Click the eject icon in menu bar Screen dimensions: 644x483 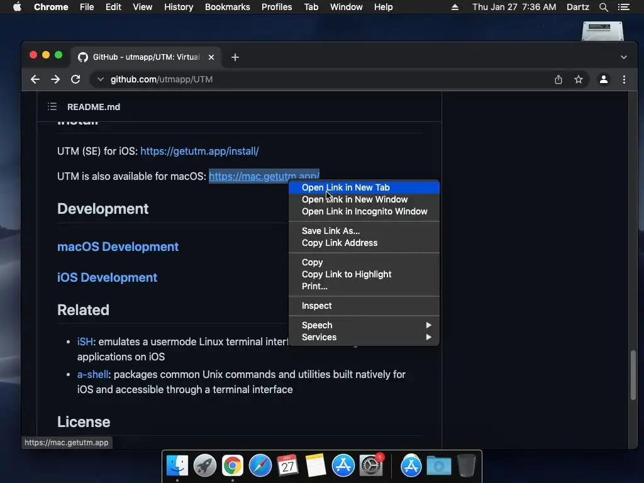click(x=455, y=7)
